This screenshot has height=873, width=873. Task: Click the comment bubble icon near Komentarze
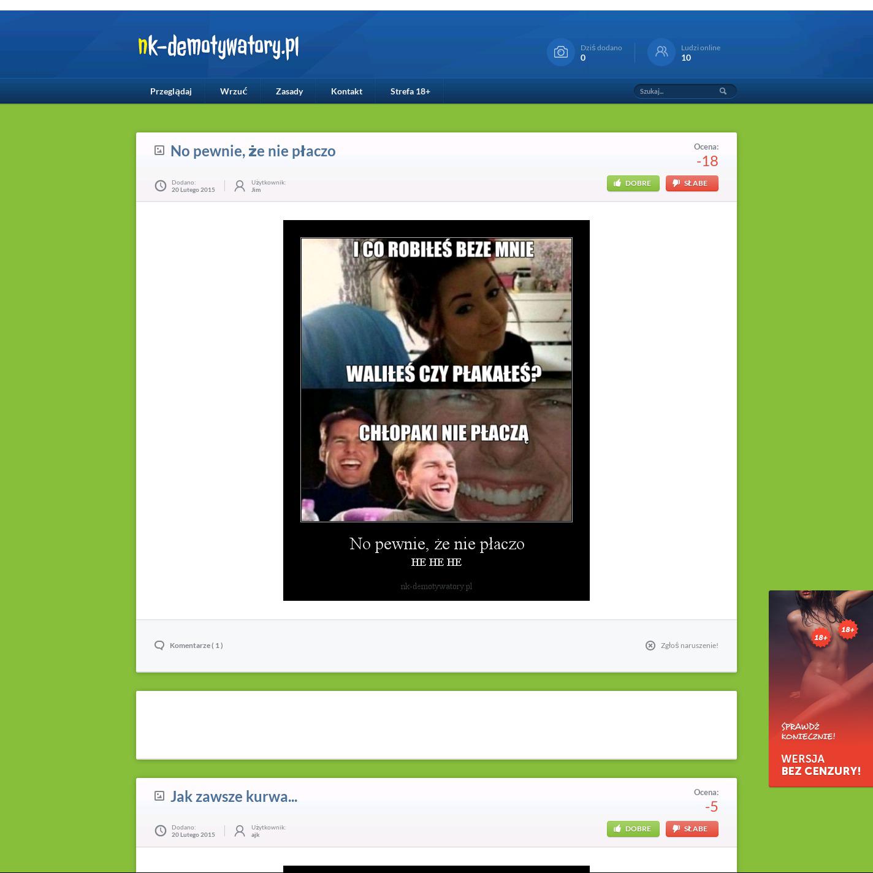(x=159, y=646)
